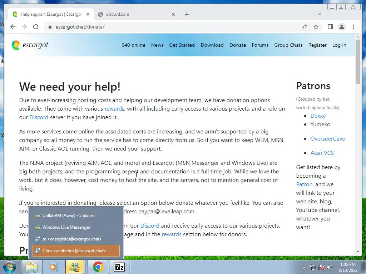Click the taskbar clock showing 1:06 PM

(348, 267)
